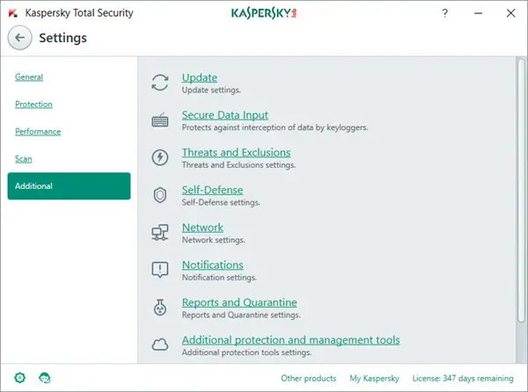Open the Secure Data Input link
This screenshot has height=392, width=528.
pyautogui.click(x=225, y=115)
